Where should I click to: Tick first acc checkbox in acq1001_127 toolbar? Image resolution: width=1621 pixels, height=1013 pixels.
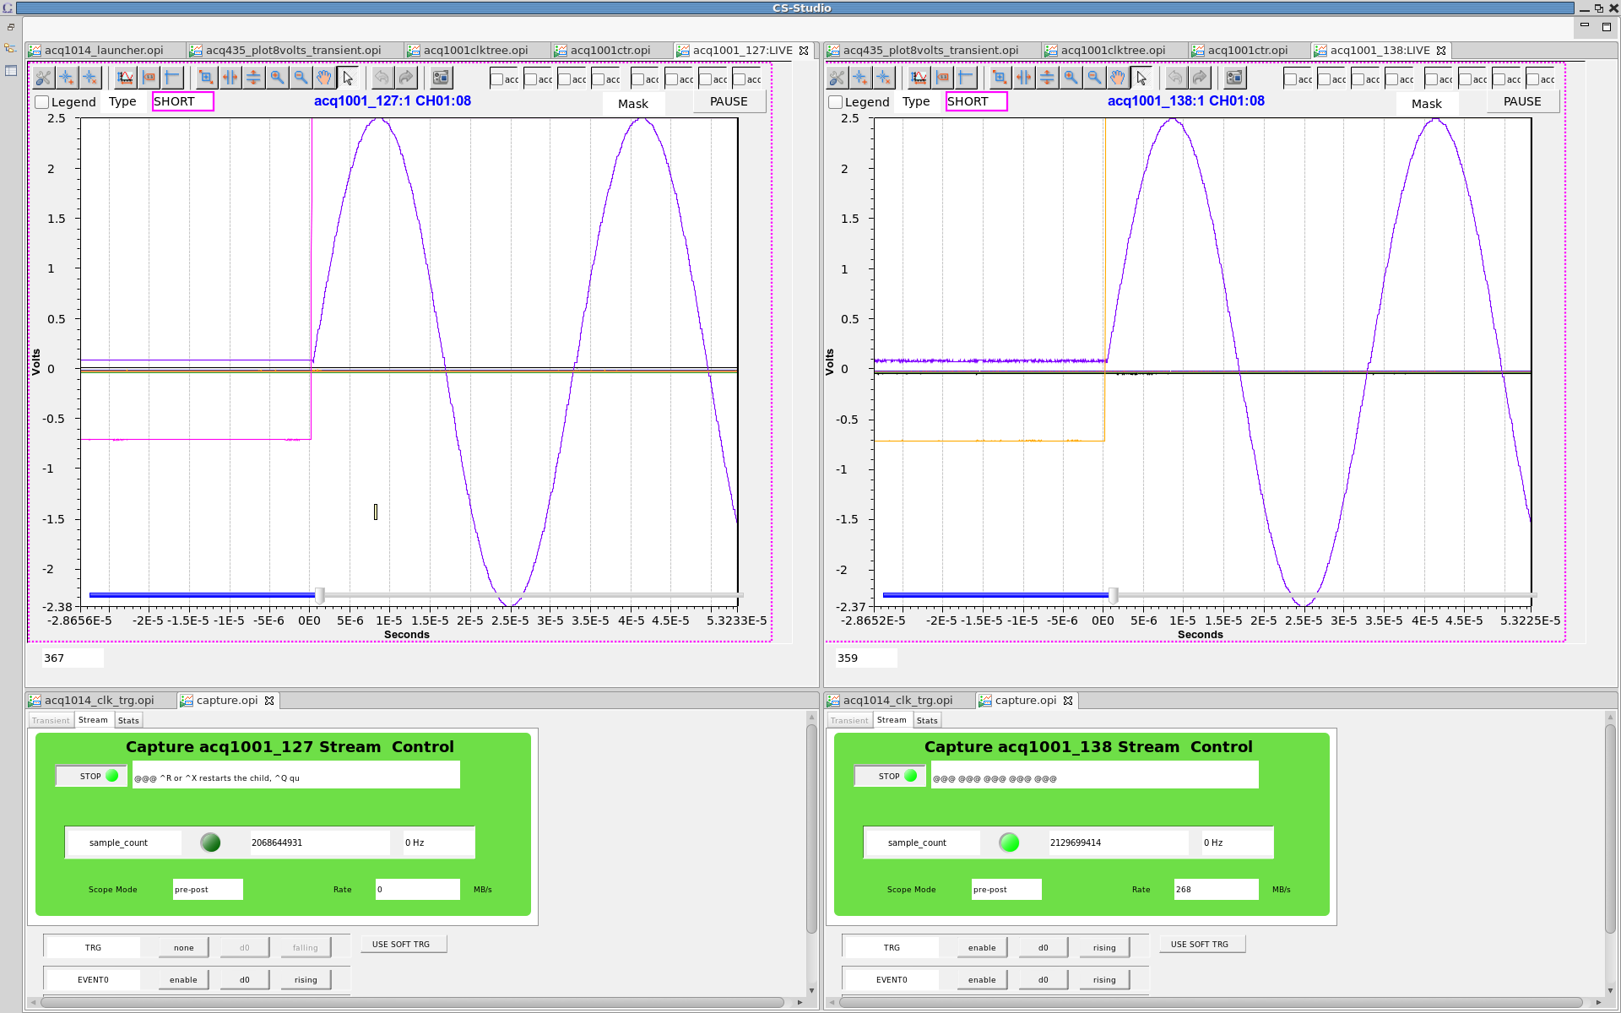coord(497,79)
